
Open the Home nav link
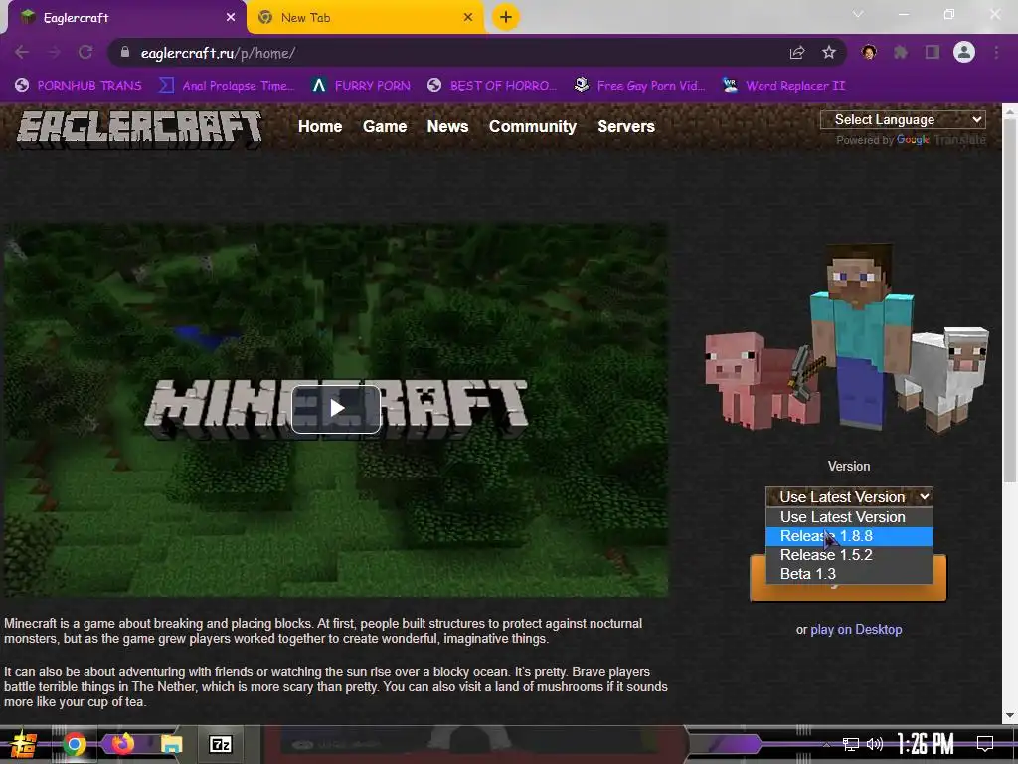[x=320, y=126]
